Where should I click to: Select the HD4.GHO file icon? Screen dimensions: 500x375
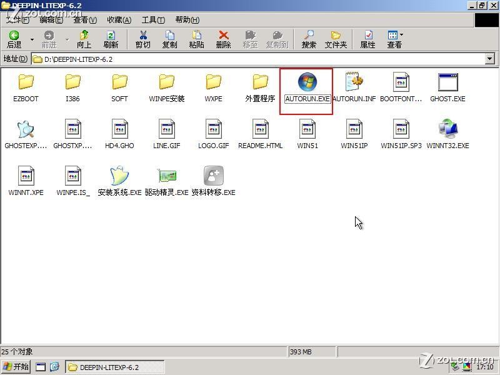coord(119,129)
